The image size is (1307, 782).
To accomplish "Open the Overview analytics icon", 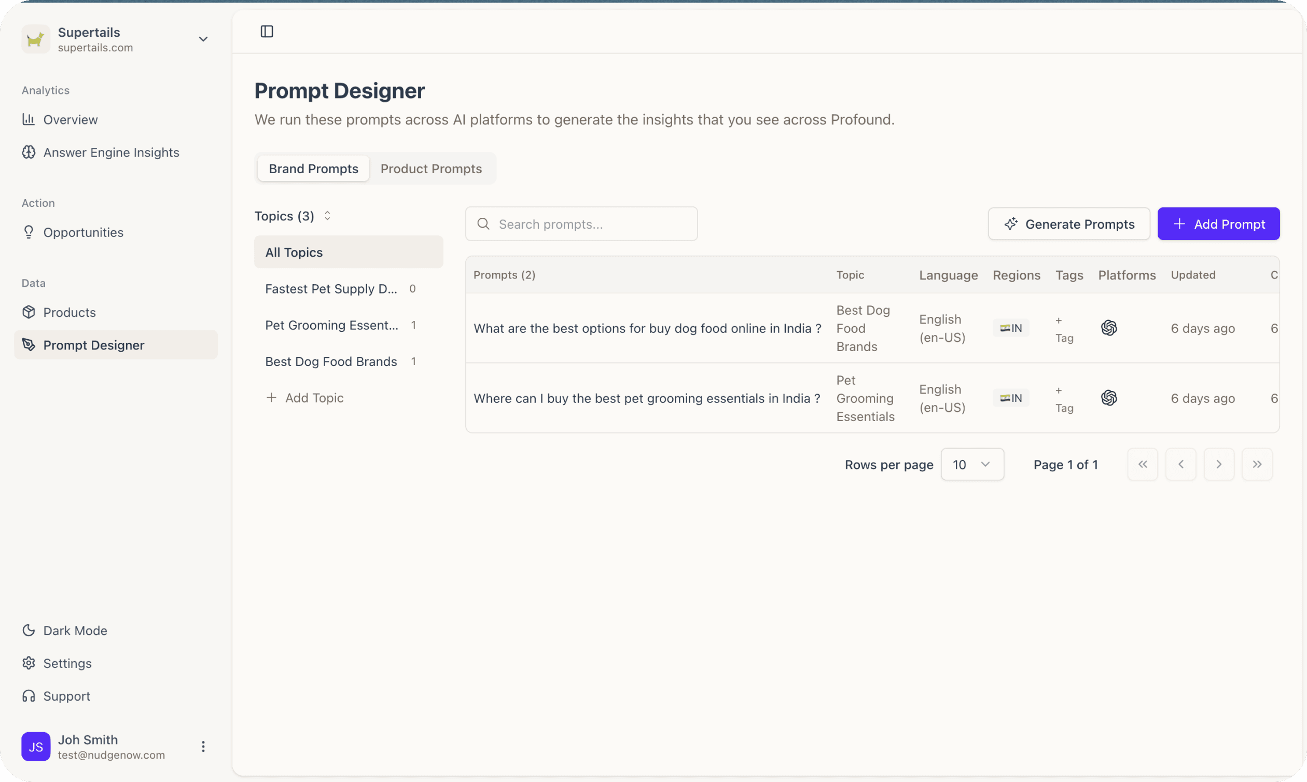I will pos(29,120).
